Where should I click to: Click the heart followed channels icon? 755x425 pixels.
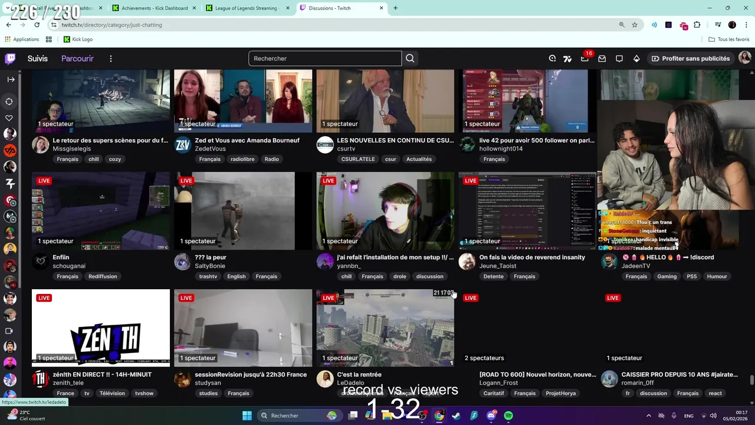(x=9, y=118)
